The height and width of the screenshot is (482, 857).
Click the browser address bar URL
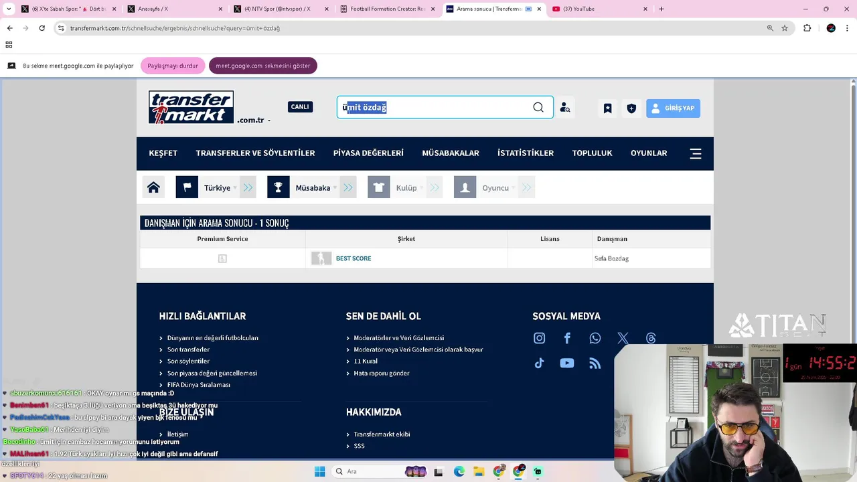click(x=175, y=28)
